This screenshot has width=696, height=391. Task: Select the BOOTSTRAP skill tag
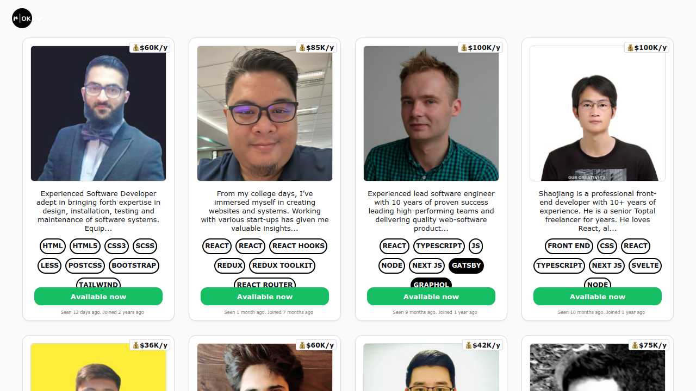pyautogui.click(x=134, y=266)
